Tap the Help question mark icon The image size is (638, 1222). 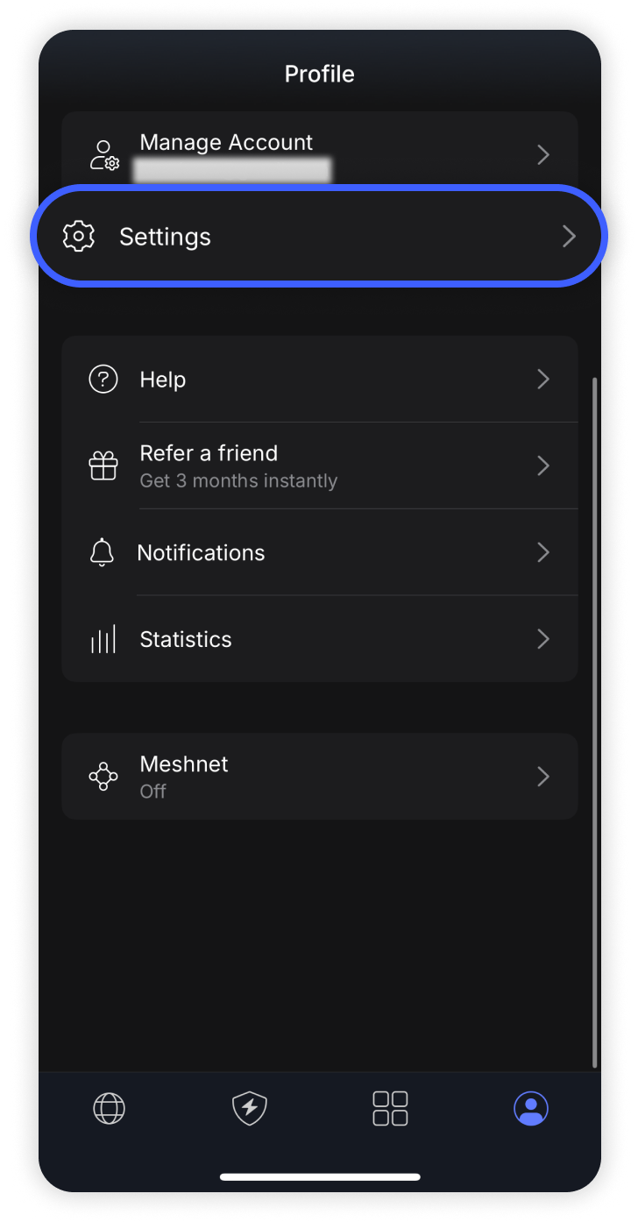pos(103,380)
